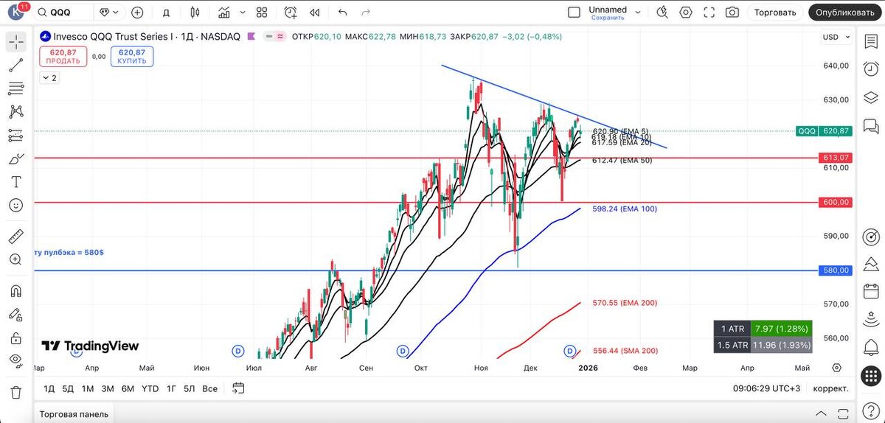885x423 pixels.
Task: Open the patterns drawing tool
Action: (15, 112)
